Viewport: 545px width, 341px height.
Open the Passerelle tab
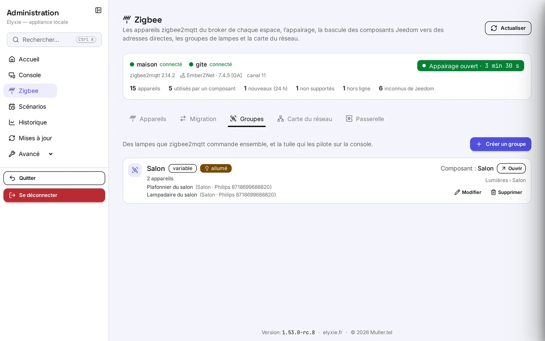[x=365, y=119]
